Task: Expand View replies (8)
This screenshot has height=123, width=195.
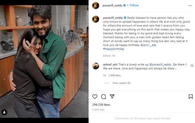Action: tap(121, 83)
